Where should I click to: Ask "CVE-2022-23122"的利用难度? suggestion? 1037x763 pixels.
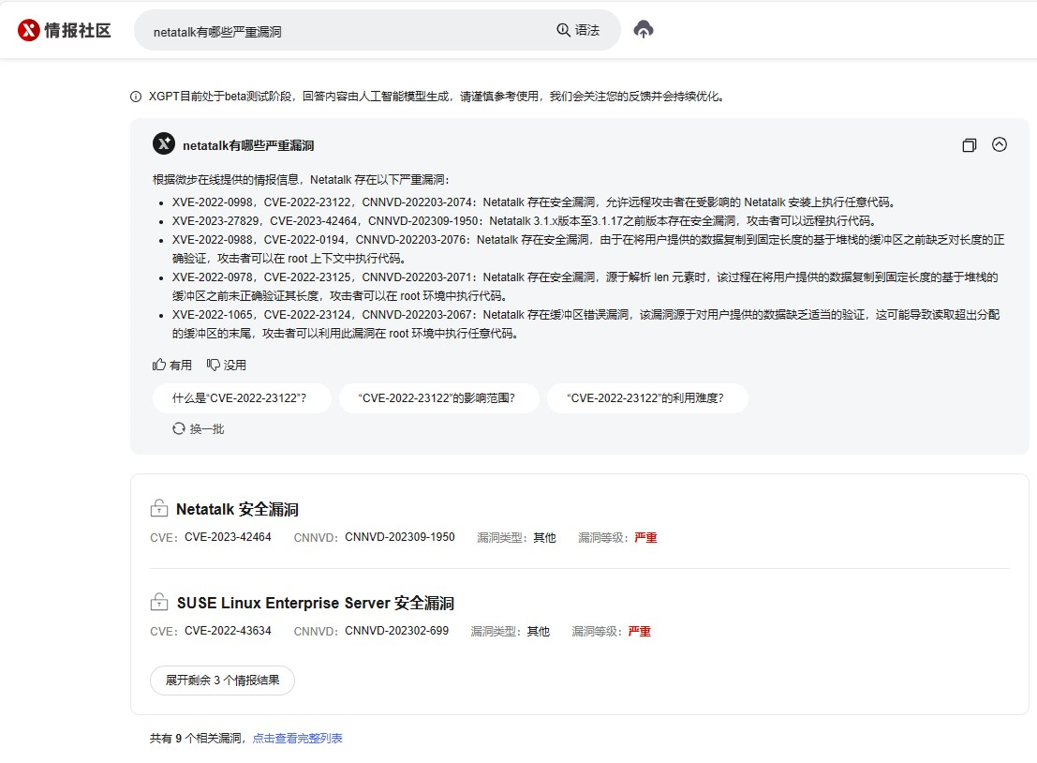pos(647,398)
